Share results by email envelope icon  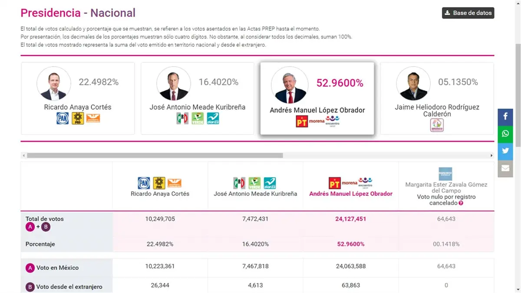click(x=505, y=168)
